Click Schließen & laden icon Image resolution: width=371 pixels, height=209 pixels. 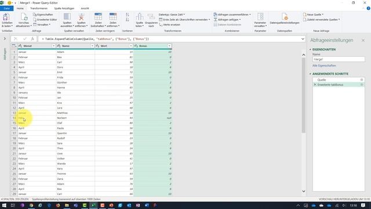(x=6, y=17)
